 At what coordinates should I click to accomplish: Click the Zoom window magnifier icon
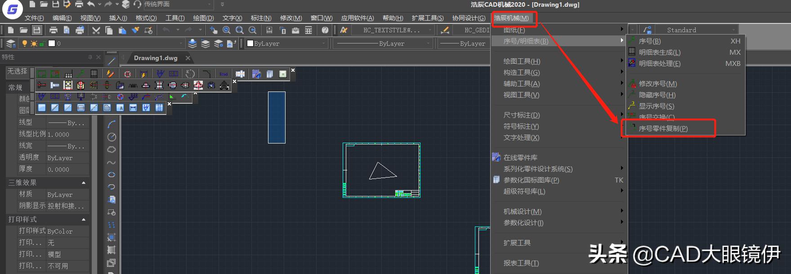tap(240, 30)
